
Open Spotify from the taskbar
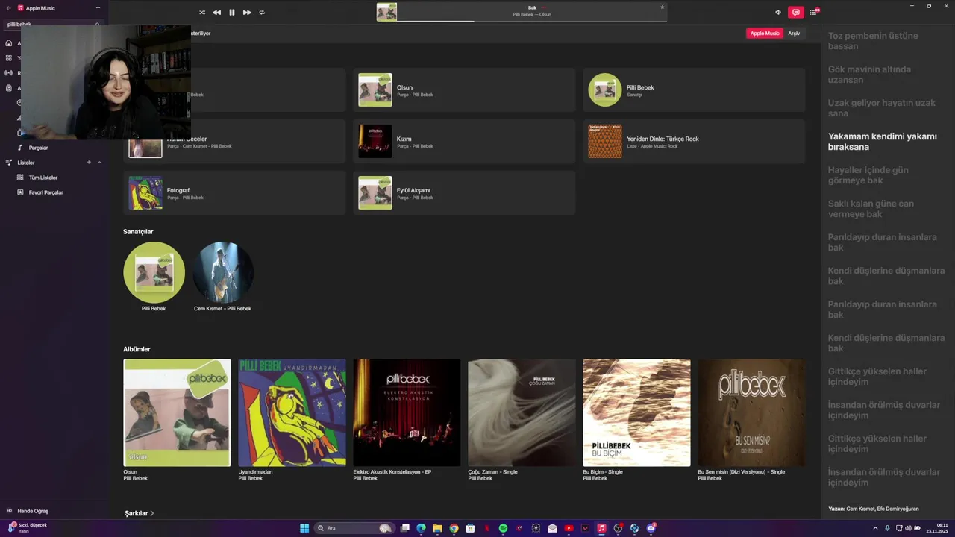[x=503, y=528]
